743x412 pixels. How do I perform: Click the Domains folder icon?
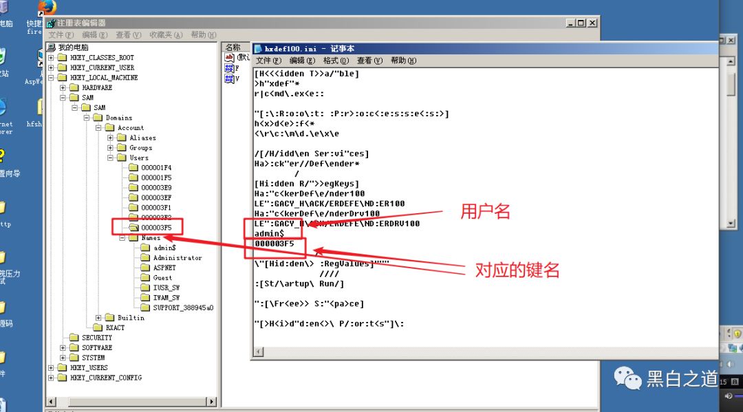pyautogui.click(x=98, y=118)
